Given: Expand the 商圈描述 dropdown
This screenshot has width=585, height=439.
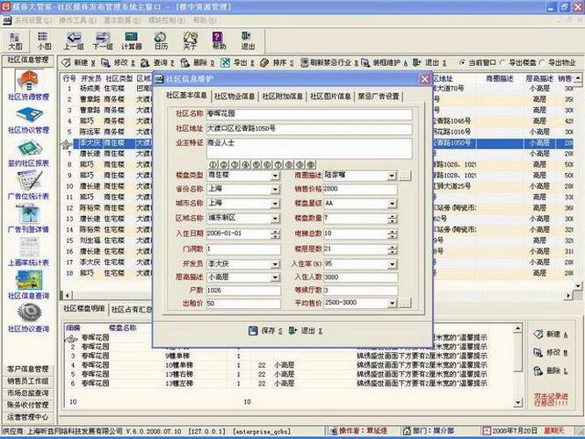Looking at the screenshot, I should [x=392, y=176].
